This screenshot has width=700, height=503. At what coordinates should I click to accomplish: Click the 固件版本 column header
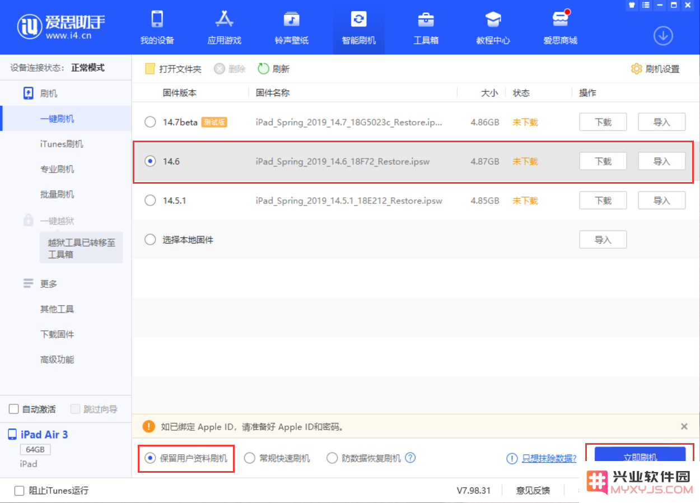(180, 93)
